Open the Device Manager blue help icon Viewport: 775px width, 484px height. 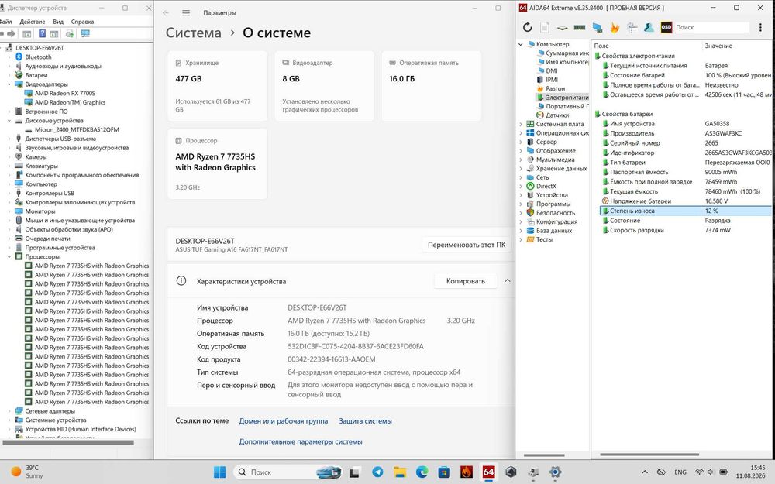click(42, 33)
